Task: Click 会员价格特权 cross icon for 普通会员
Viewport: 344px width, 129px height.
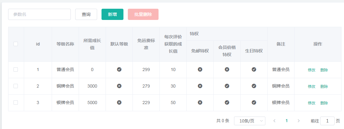Action: click(227, 69)
